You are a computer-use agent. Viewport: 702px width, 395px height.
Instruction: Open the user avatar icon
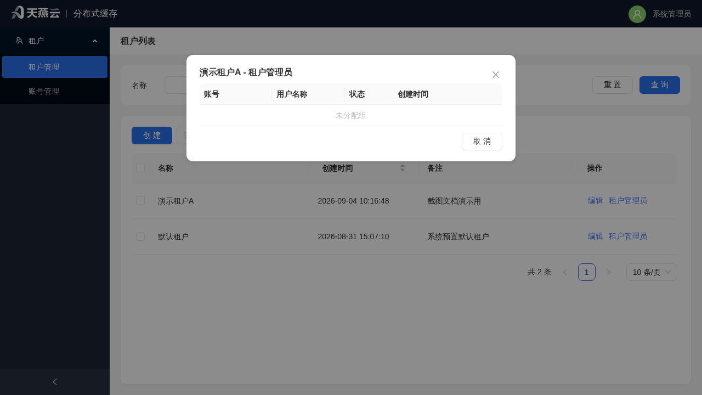(637, 14)
